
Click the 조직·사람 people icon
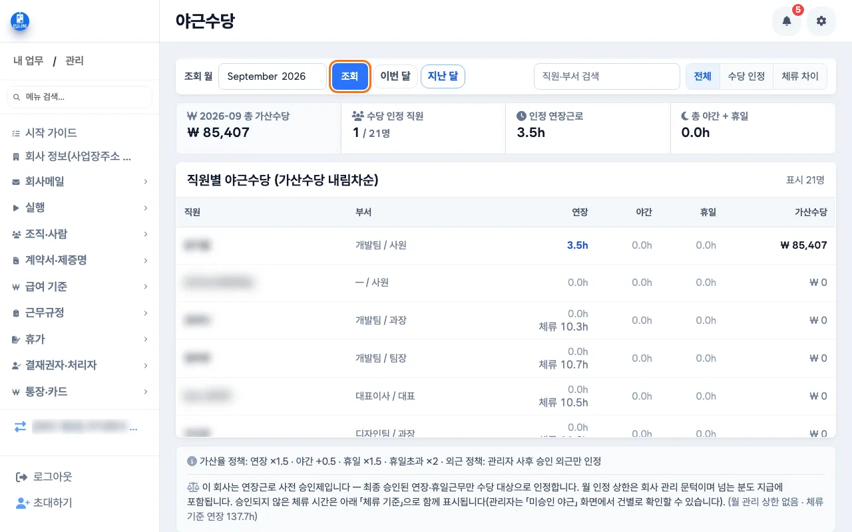[16, 234]
